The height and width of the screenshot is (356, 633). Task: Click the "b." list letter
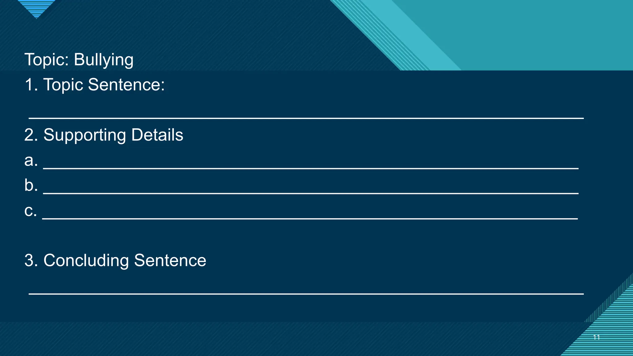[31, 185]
